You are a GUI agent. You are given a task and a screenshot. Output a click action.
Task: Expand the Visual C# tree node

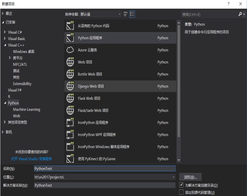click(x=5, y=32)
